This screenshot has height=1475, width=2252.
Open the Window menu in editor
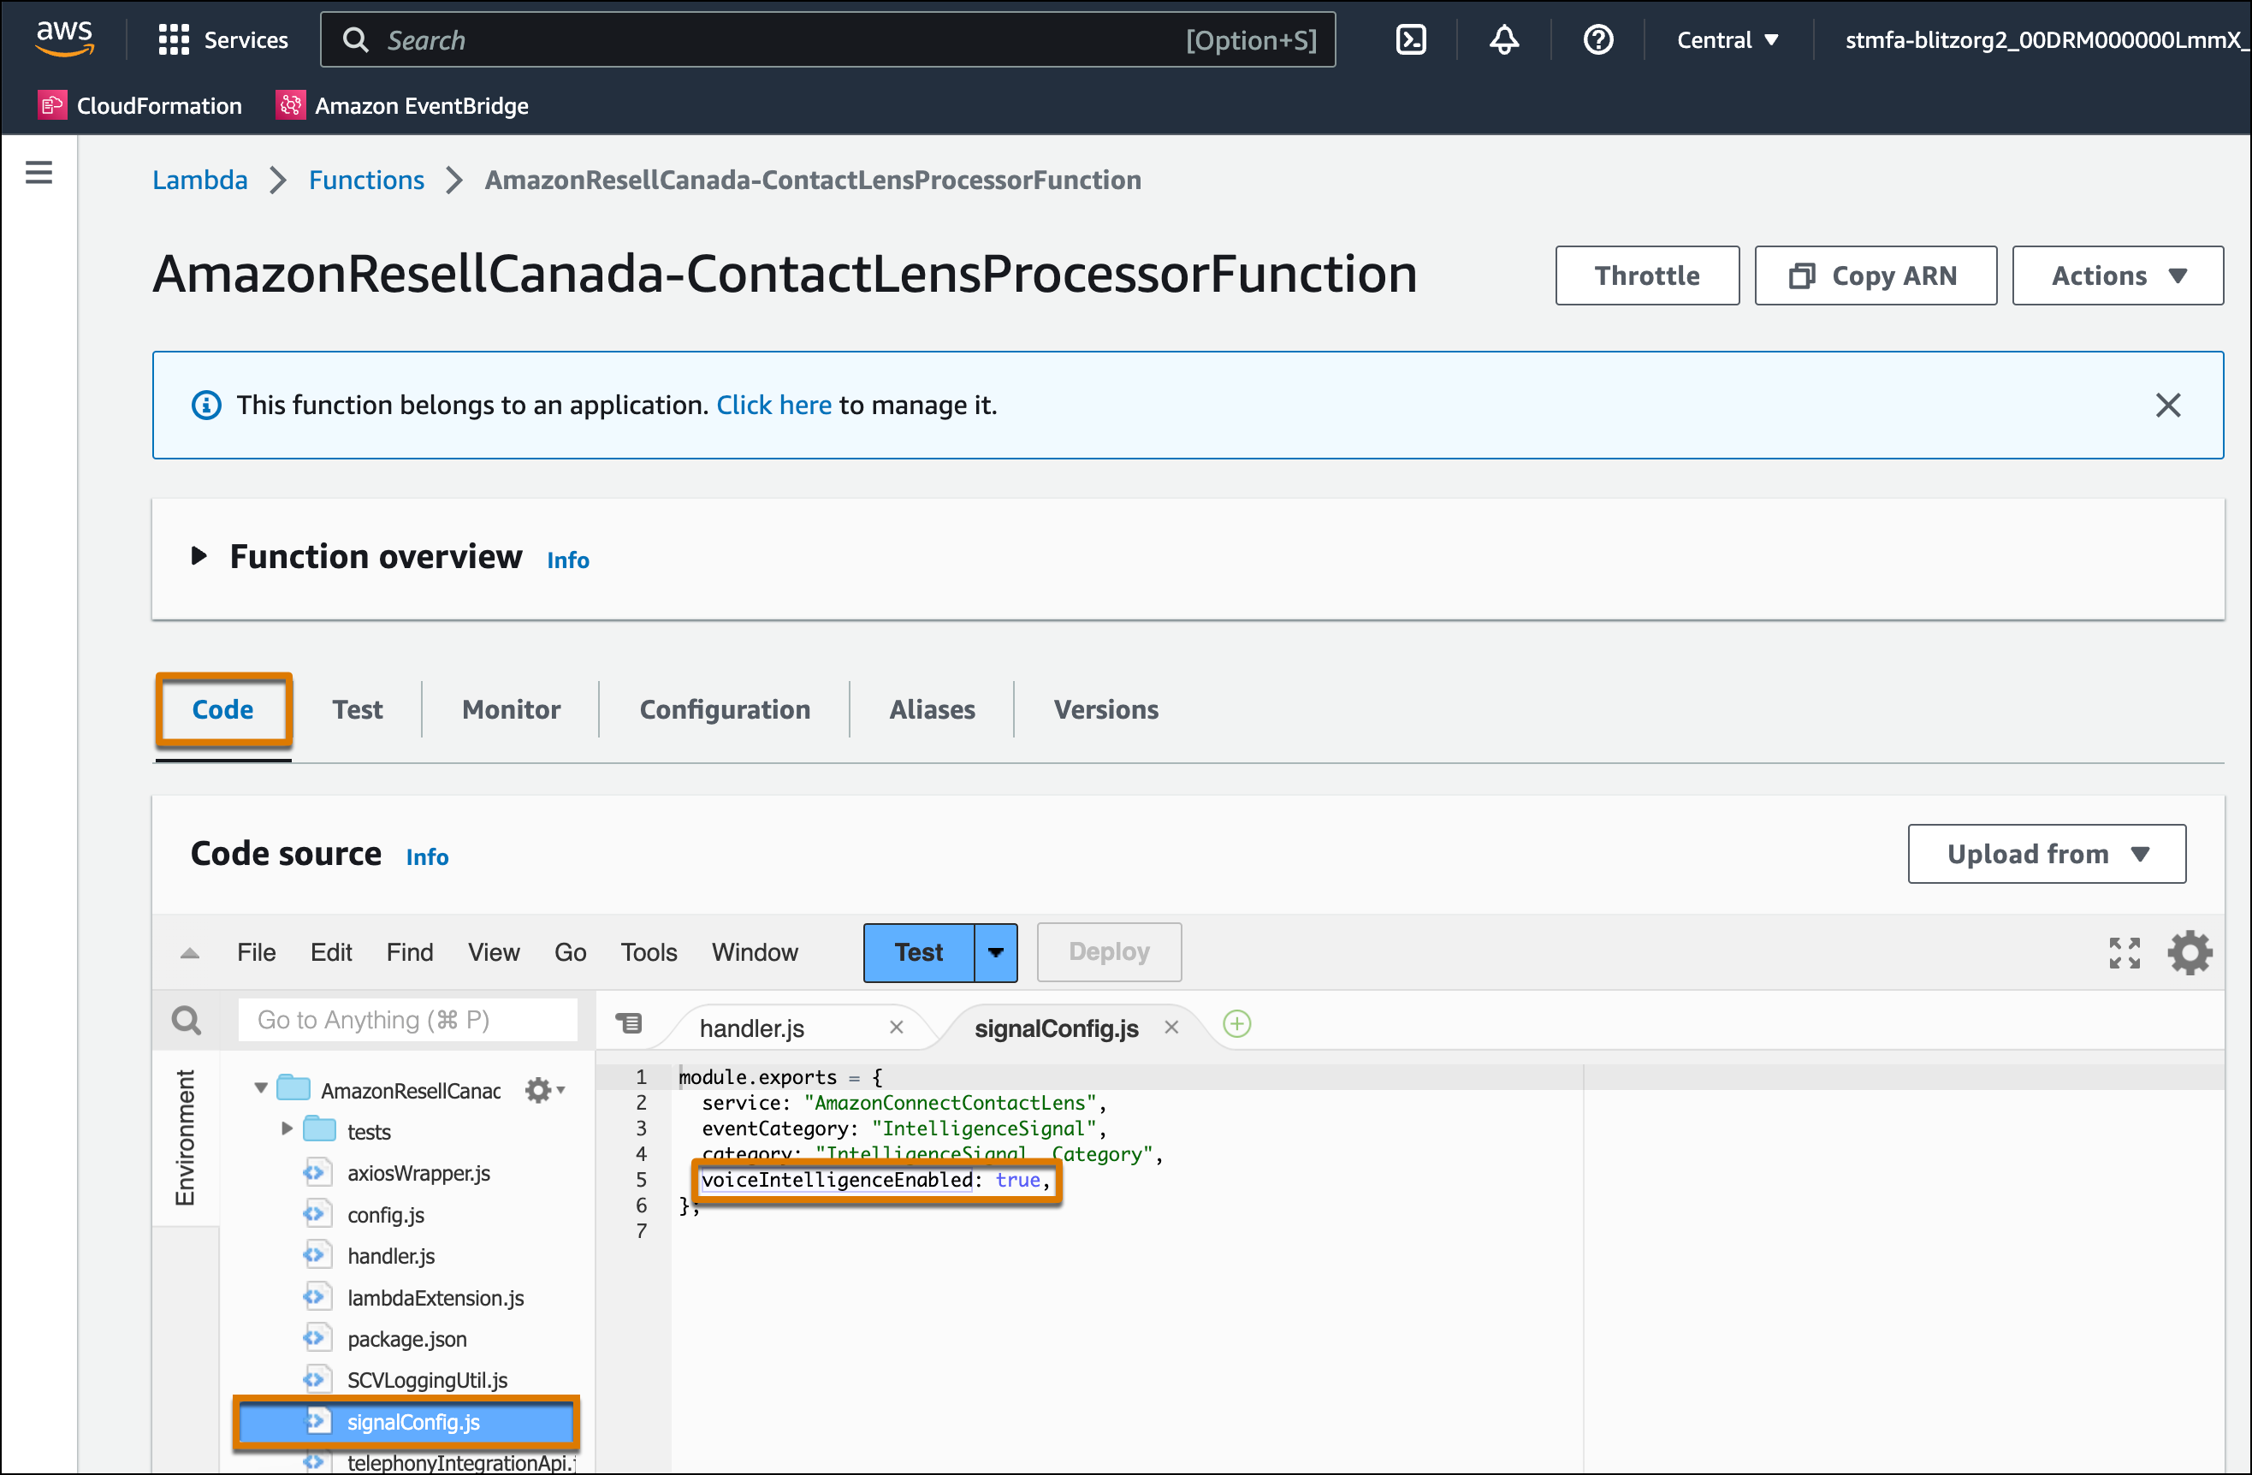click(x=754, y=951)
